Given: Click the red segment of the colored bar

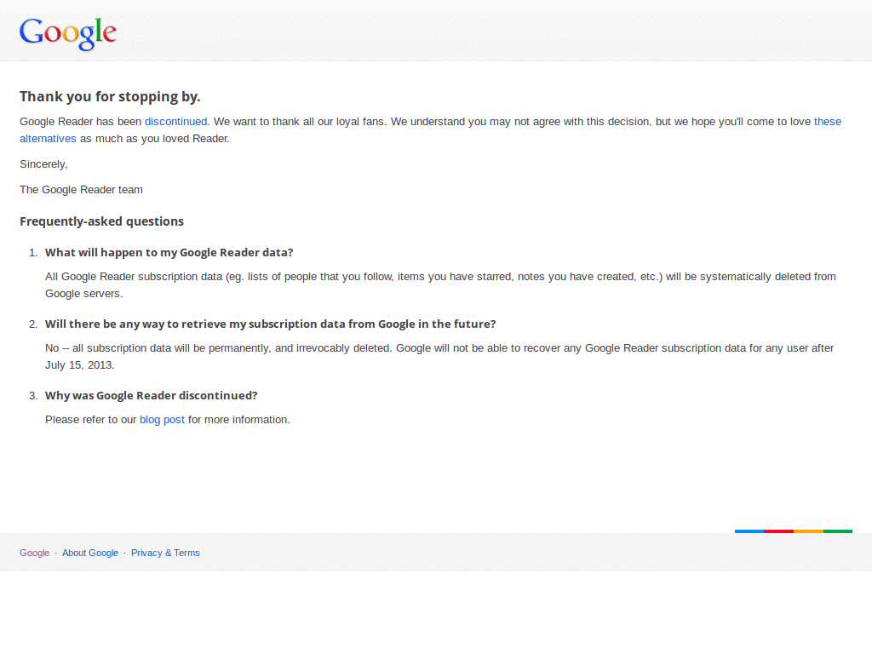Looking at the screenshot, I should (778, 531).
